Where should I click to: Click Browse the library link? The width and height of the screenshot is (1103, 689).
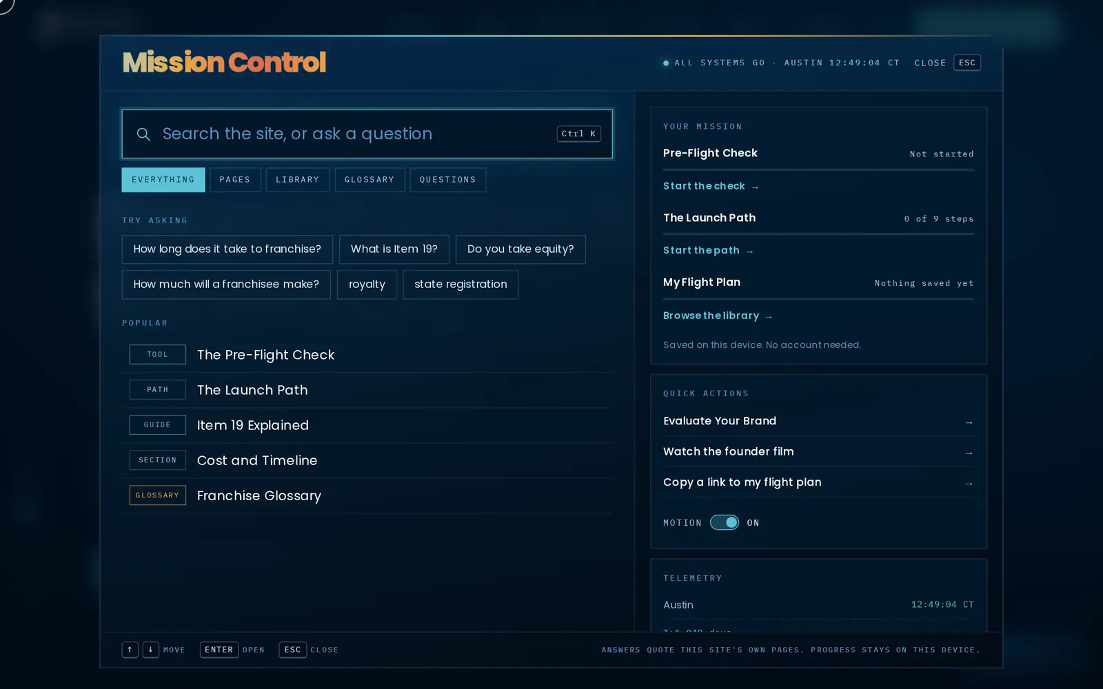718,316
